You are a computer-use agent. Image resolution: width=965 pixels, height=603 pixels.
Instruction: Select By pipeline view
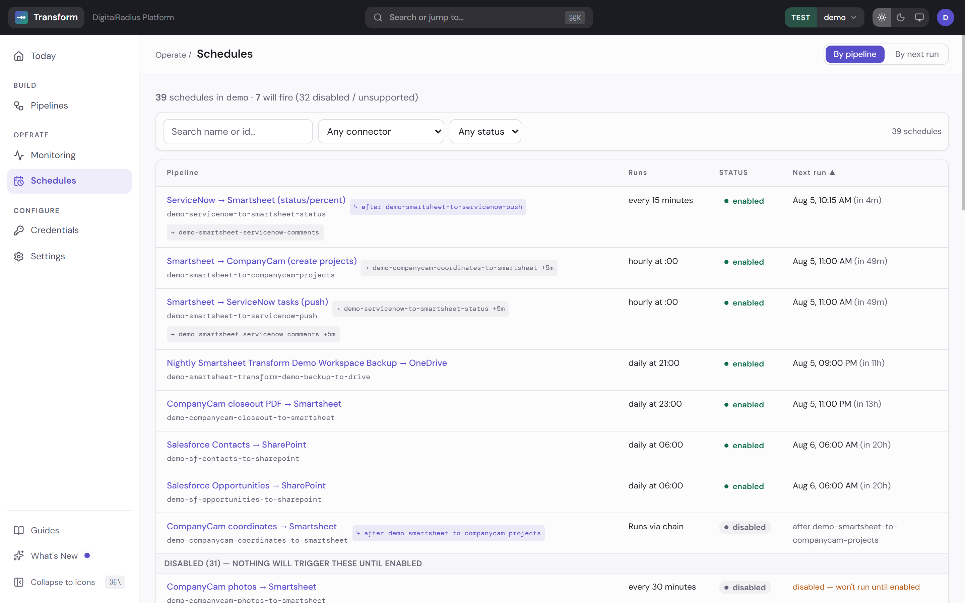(854, 54)
